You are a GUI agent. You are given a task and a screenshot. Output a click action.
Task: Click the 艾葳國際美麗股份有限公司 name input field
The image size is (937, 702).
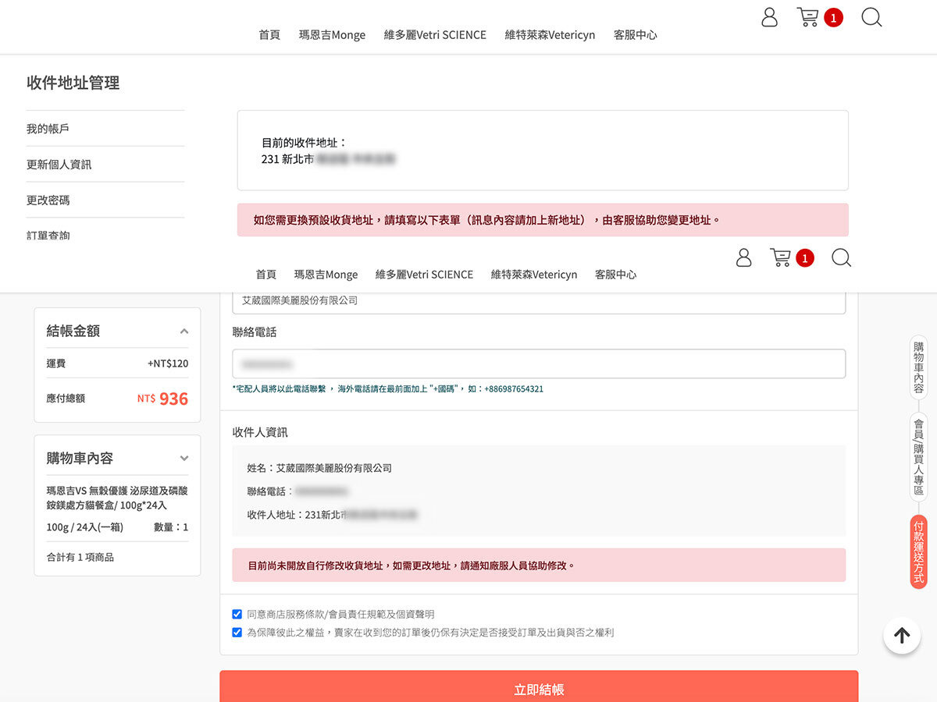point(539,301)
